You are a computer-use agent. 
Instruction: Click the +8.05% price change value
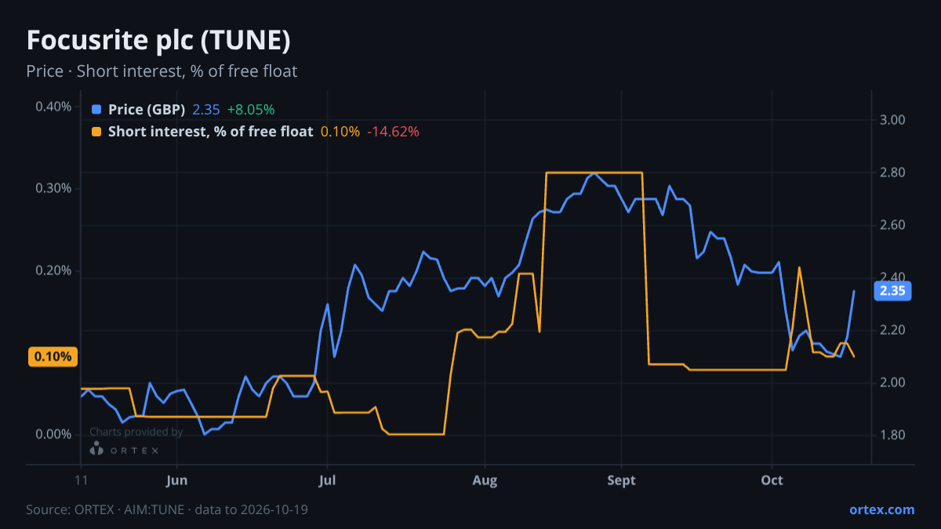pos(251,110)
